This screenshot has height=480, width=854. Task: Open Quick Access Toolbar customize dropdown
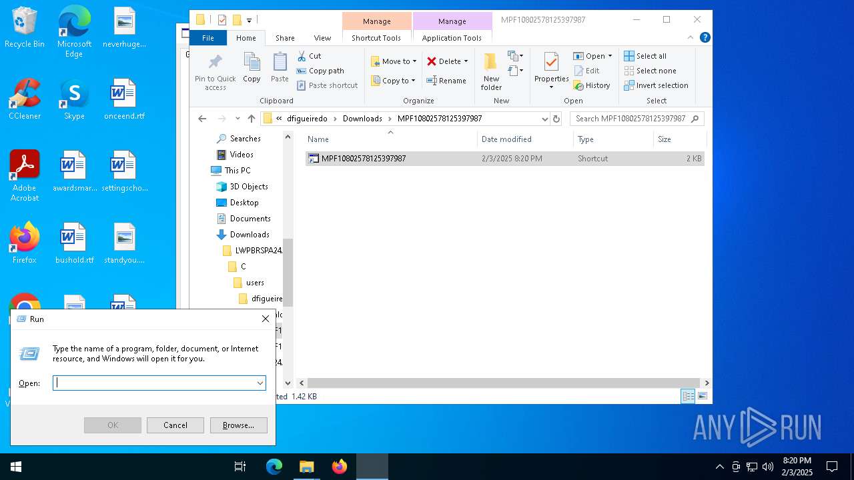coord(250,20)
